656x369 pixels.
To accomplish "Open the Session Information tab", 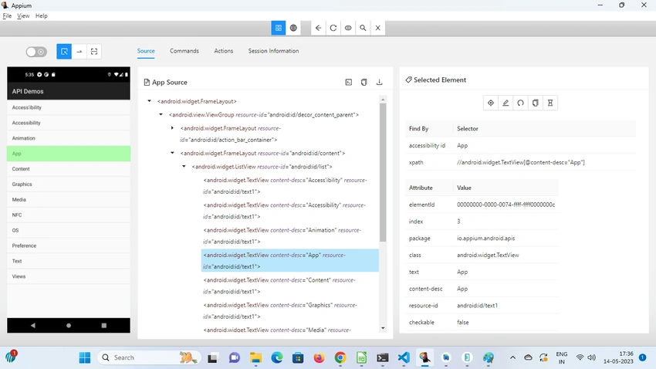I will tap(274, 51).
